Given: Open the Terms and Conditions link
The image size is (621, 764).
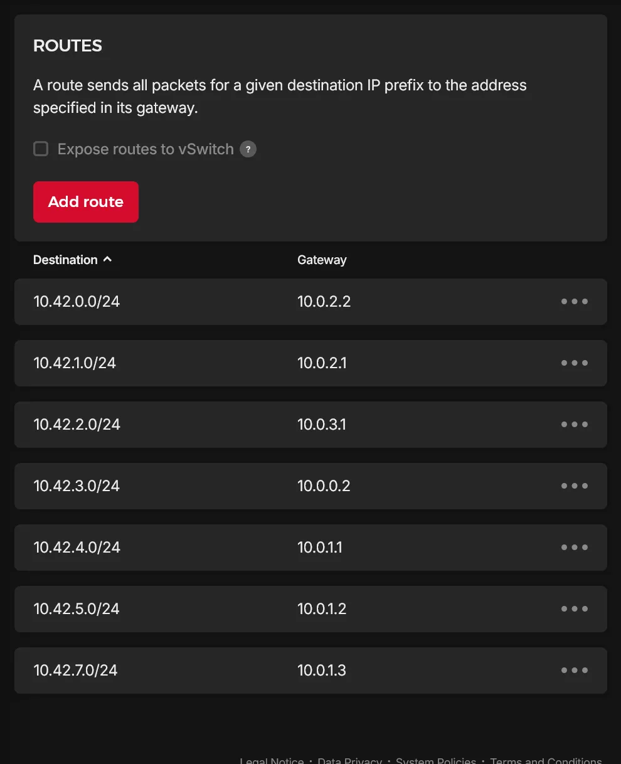Looking at the screenshot, I should point(546,760).
